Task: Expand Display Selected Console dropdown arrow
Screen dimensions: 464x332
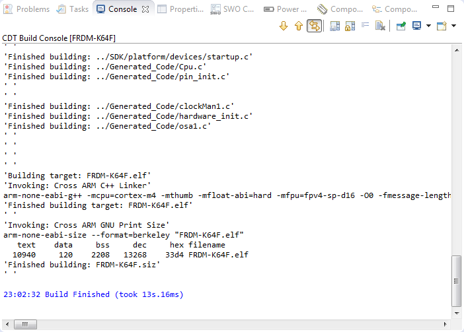Action: (x=428, y=26)
